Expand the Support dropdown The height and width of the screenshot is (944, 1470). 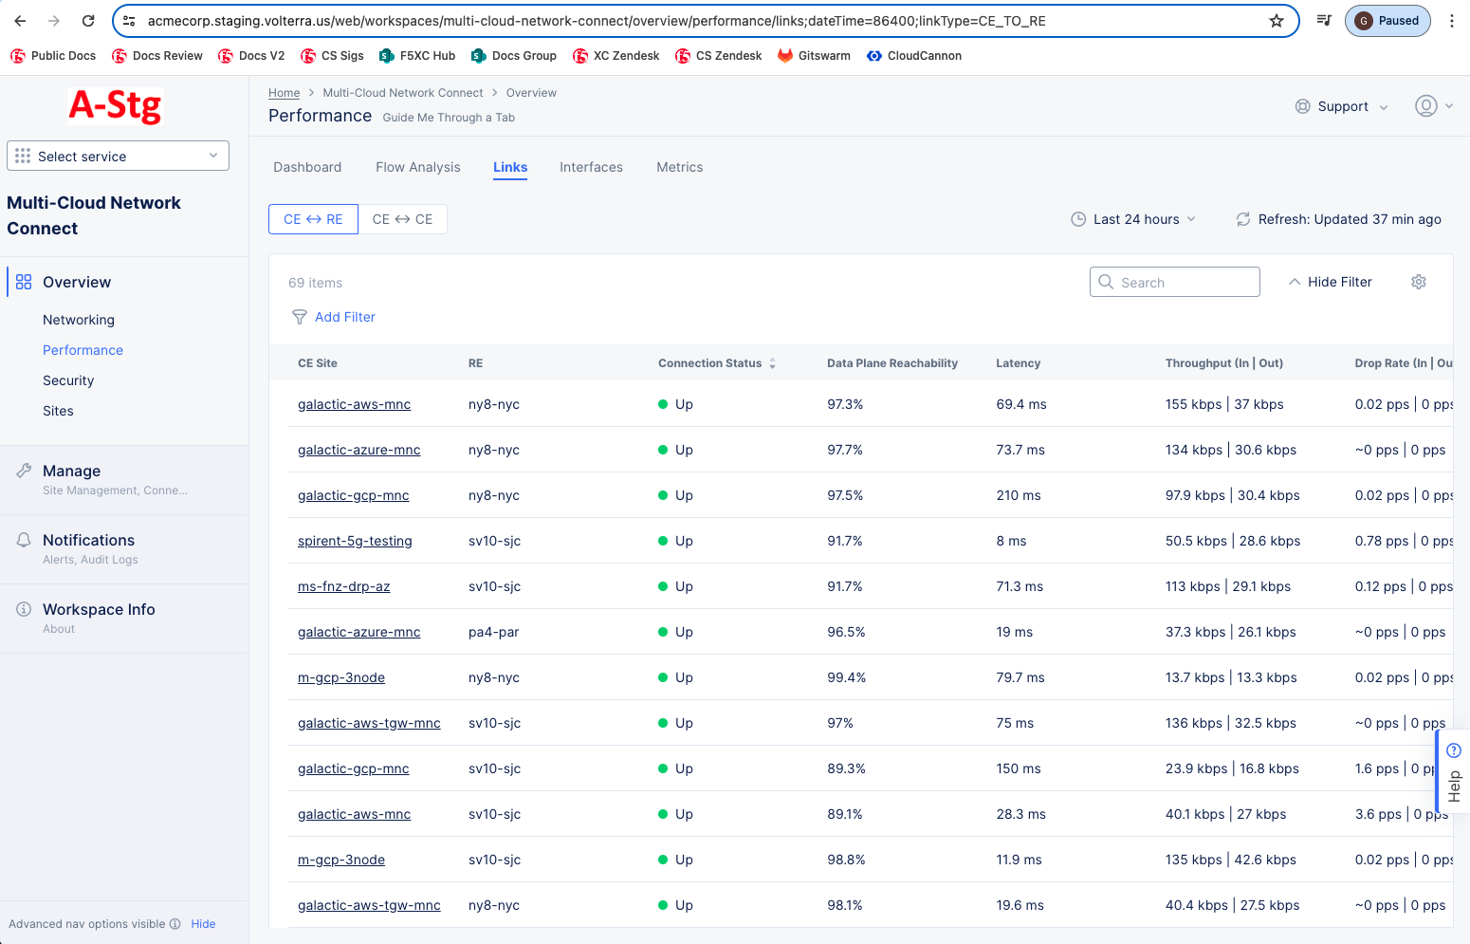pyautogui.click(x=1342, y=106)
